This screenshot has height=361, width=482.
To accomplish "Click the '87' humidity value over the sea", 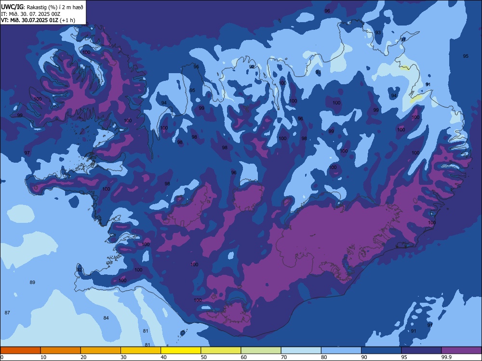I will pos(7,312).
